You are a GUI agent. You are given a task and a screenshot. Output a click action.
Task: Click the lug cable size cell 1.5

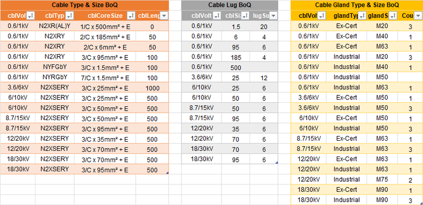236,27
